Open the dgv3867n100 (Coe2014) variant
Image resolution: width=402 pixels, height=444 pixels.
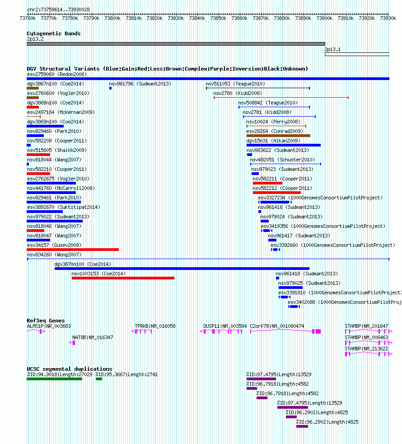pyautogui.click(x=56, y=84)
